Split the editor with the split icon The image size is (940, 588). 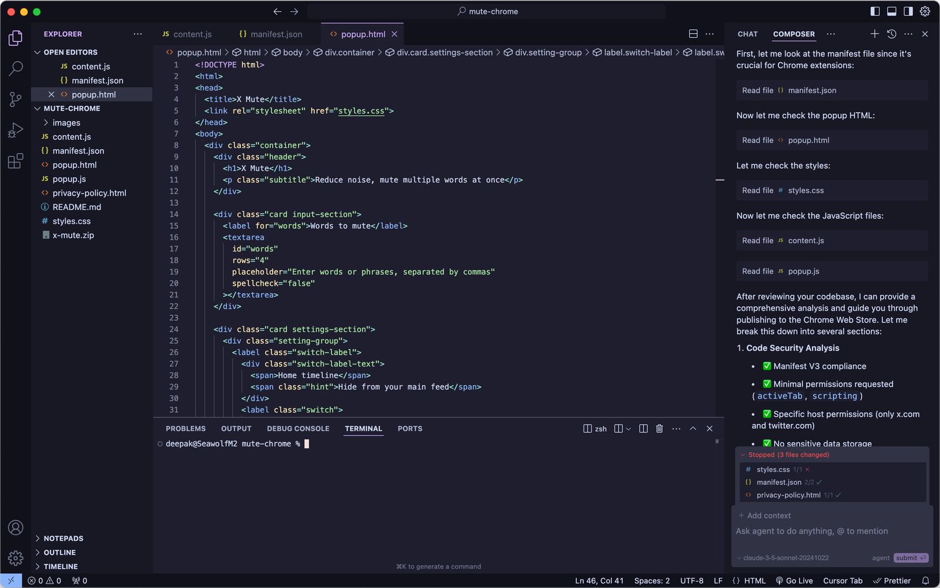point(693,33)
